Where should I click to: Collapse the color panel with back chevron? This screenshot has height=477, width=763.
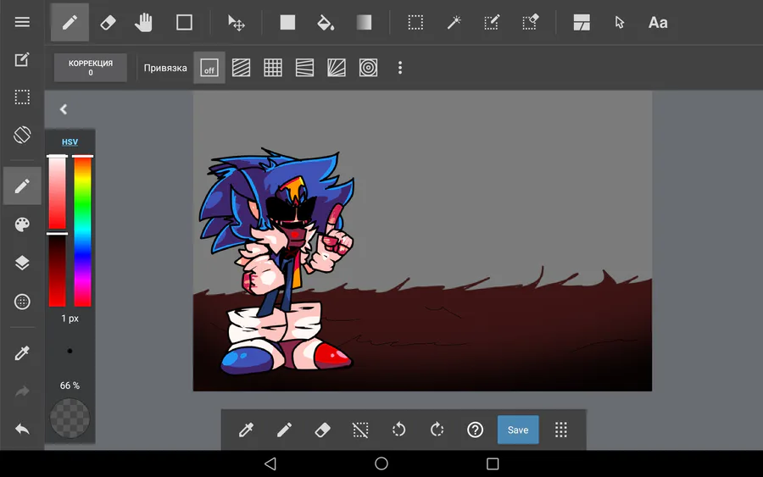[x=64, y=109]
